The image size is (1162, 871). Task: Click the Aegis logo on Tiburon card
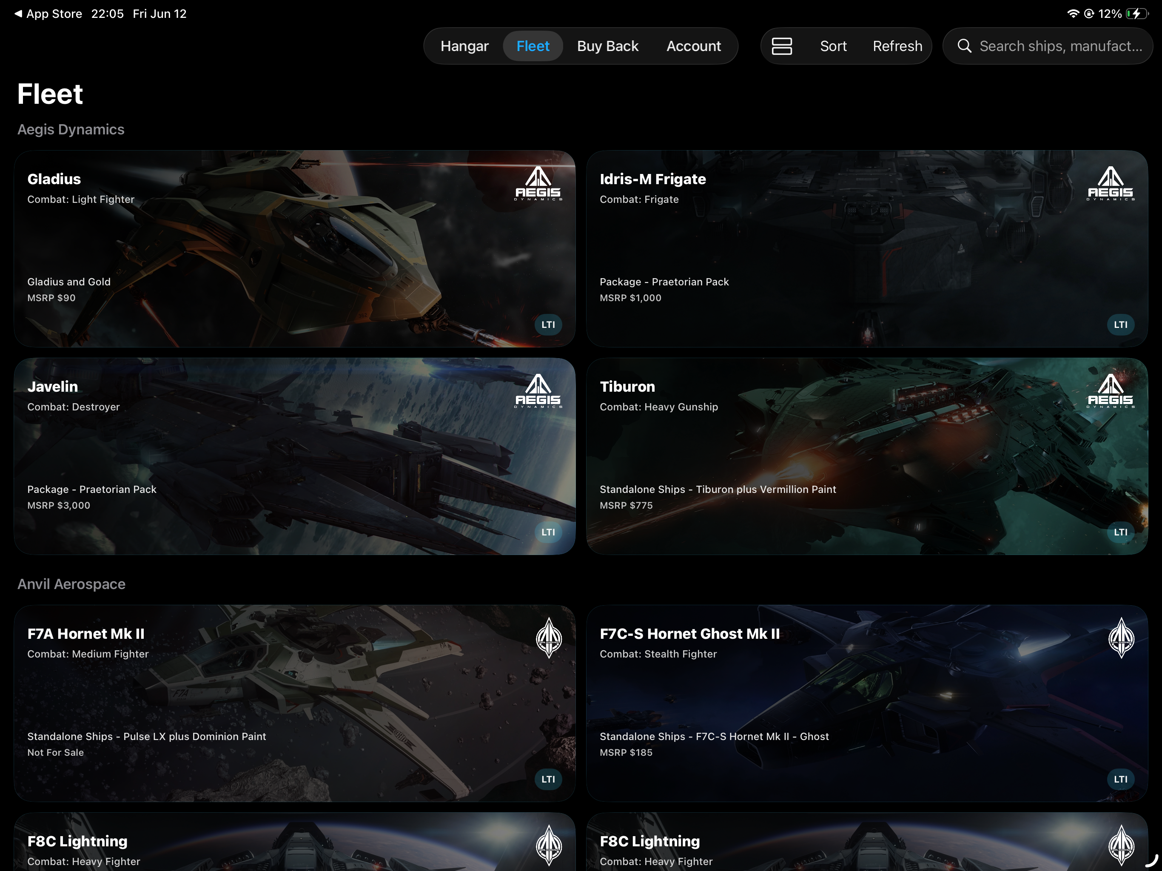point(1111,391)
